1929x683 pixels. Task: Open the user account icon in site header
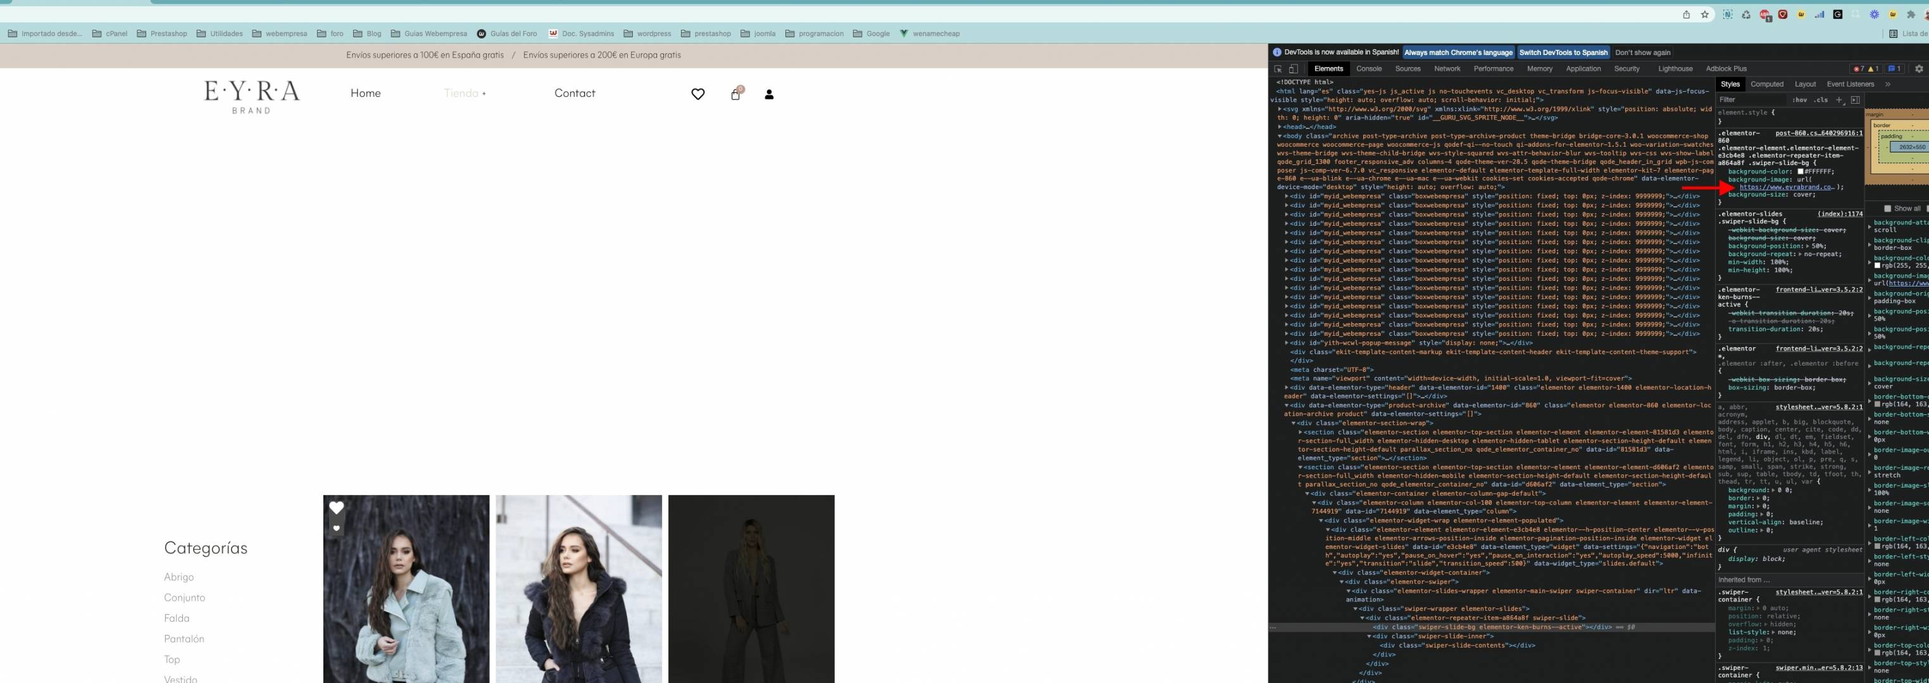click(x=769, y=94)
